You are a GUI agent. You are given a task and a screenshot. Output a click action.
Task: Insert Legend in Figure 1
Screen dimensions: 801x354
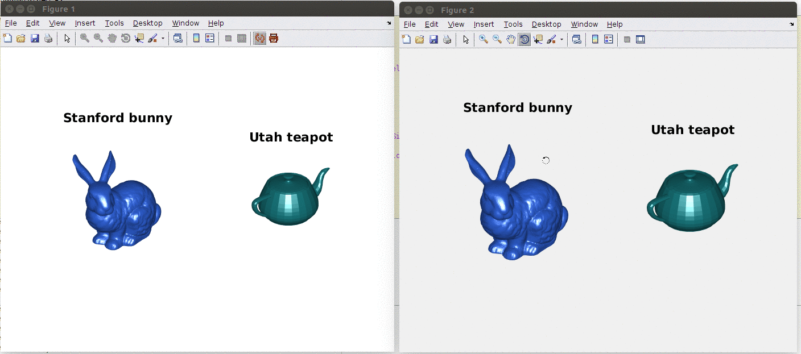[210, 39]
